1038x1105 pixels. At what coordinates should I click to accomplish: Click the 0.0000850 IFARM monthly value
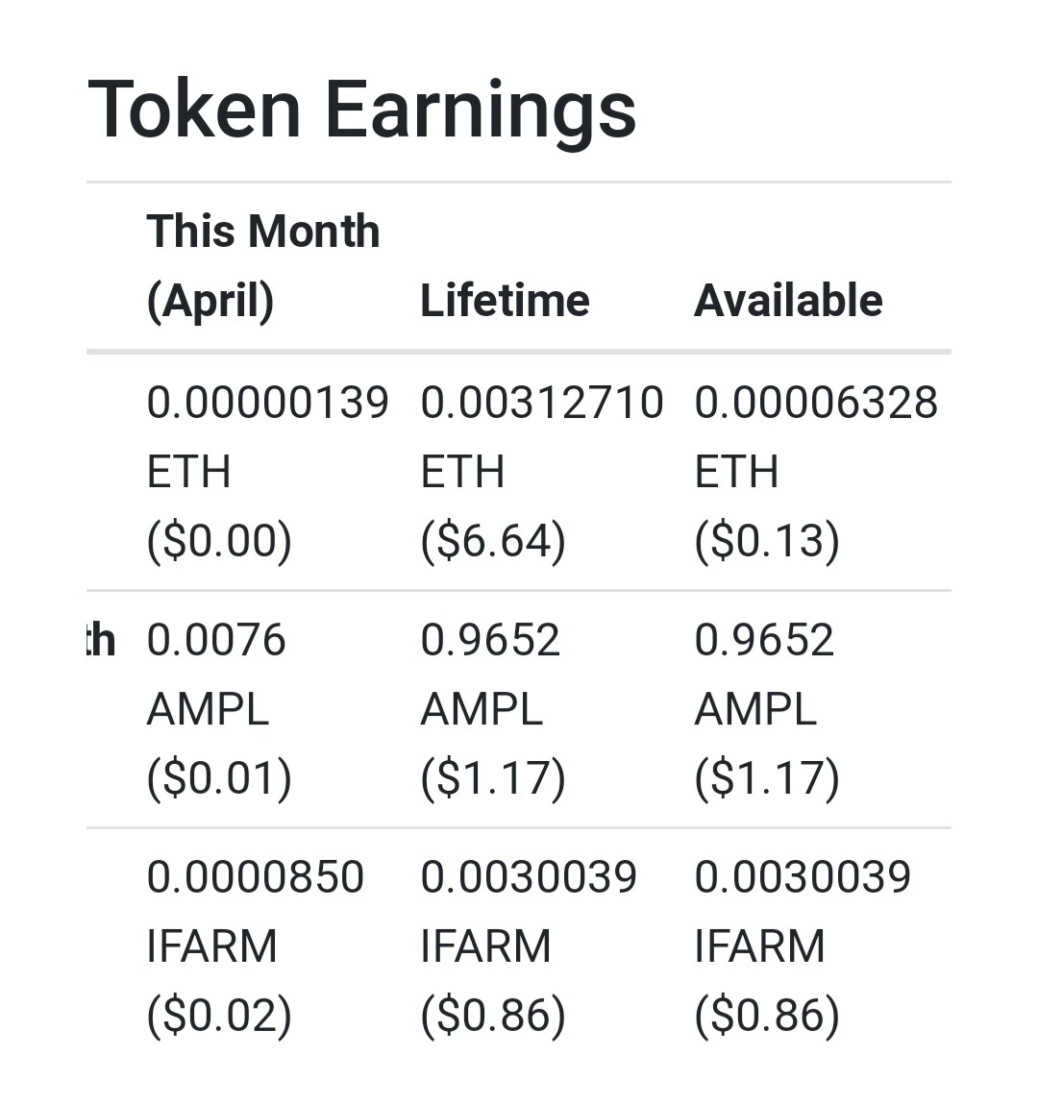[255, 911]
